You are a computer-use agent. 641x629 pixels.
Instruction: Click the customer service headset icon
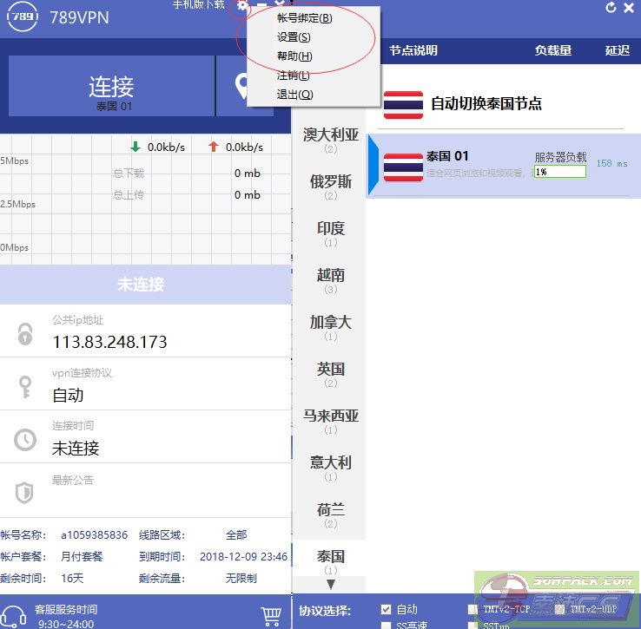12,615
